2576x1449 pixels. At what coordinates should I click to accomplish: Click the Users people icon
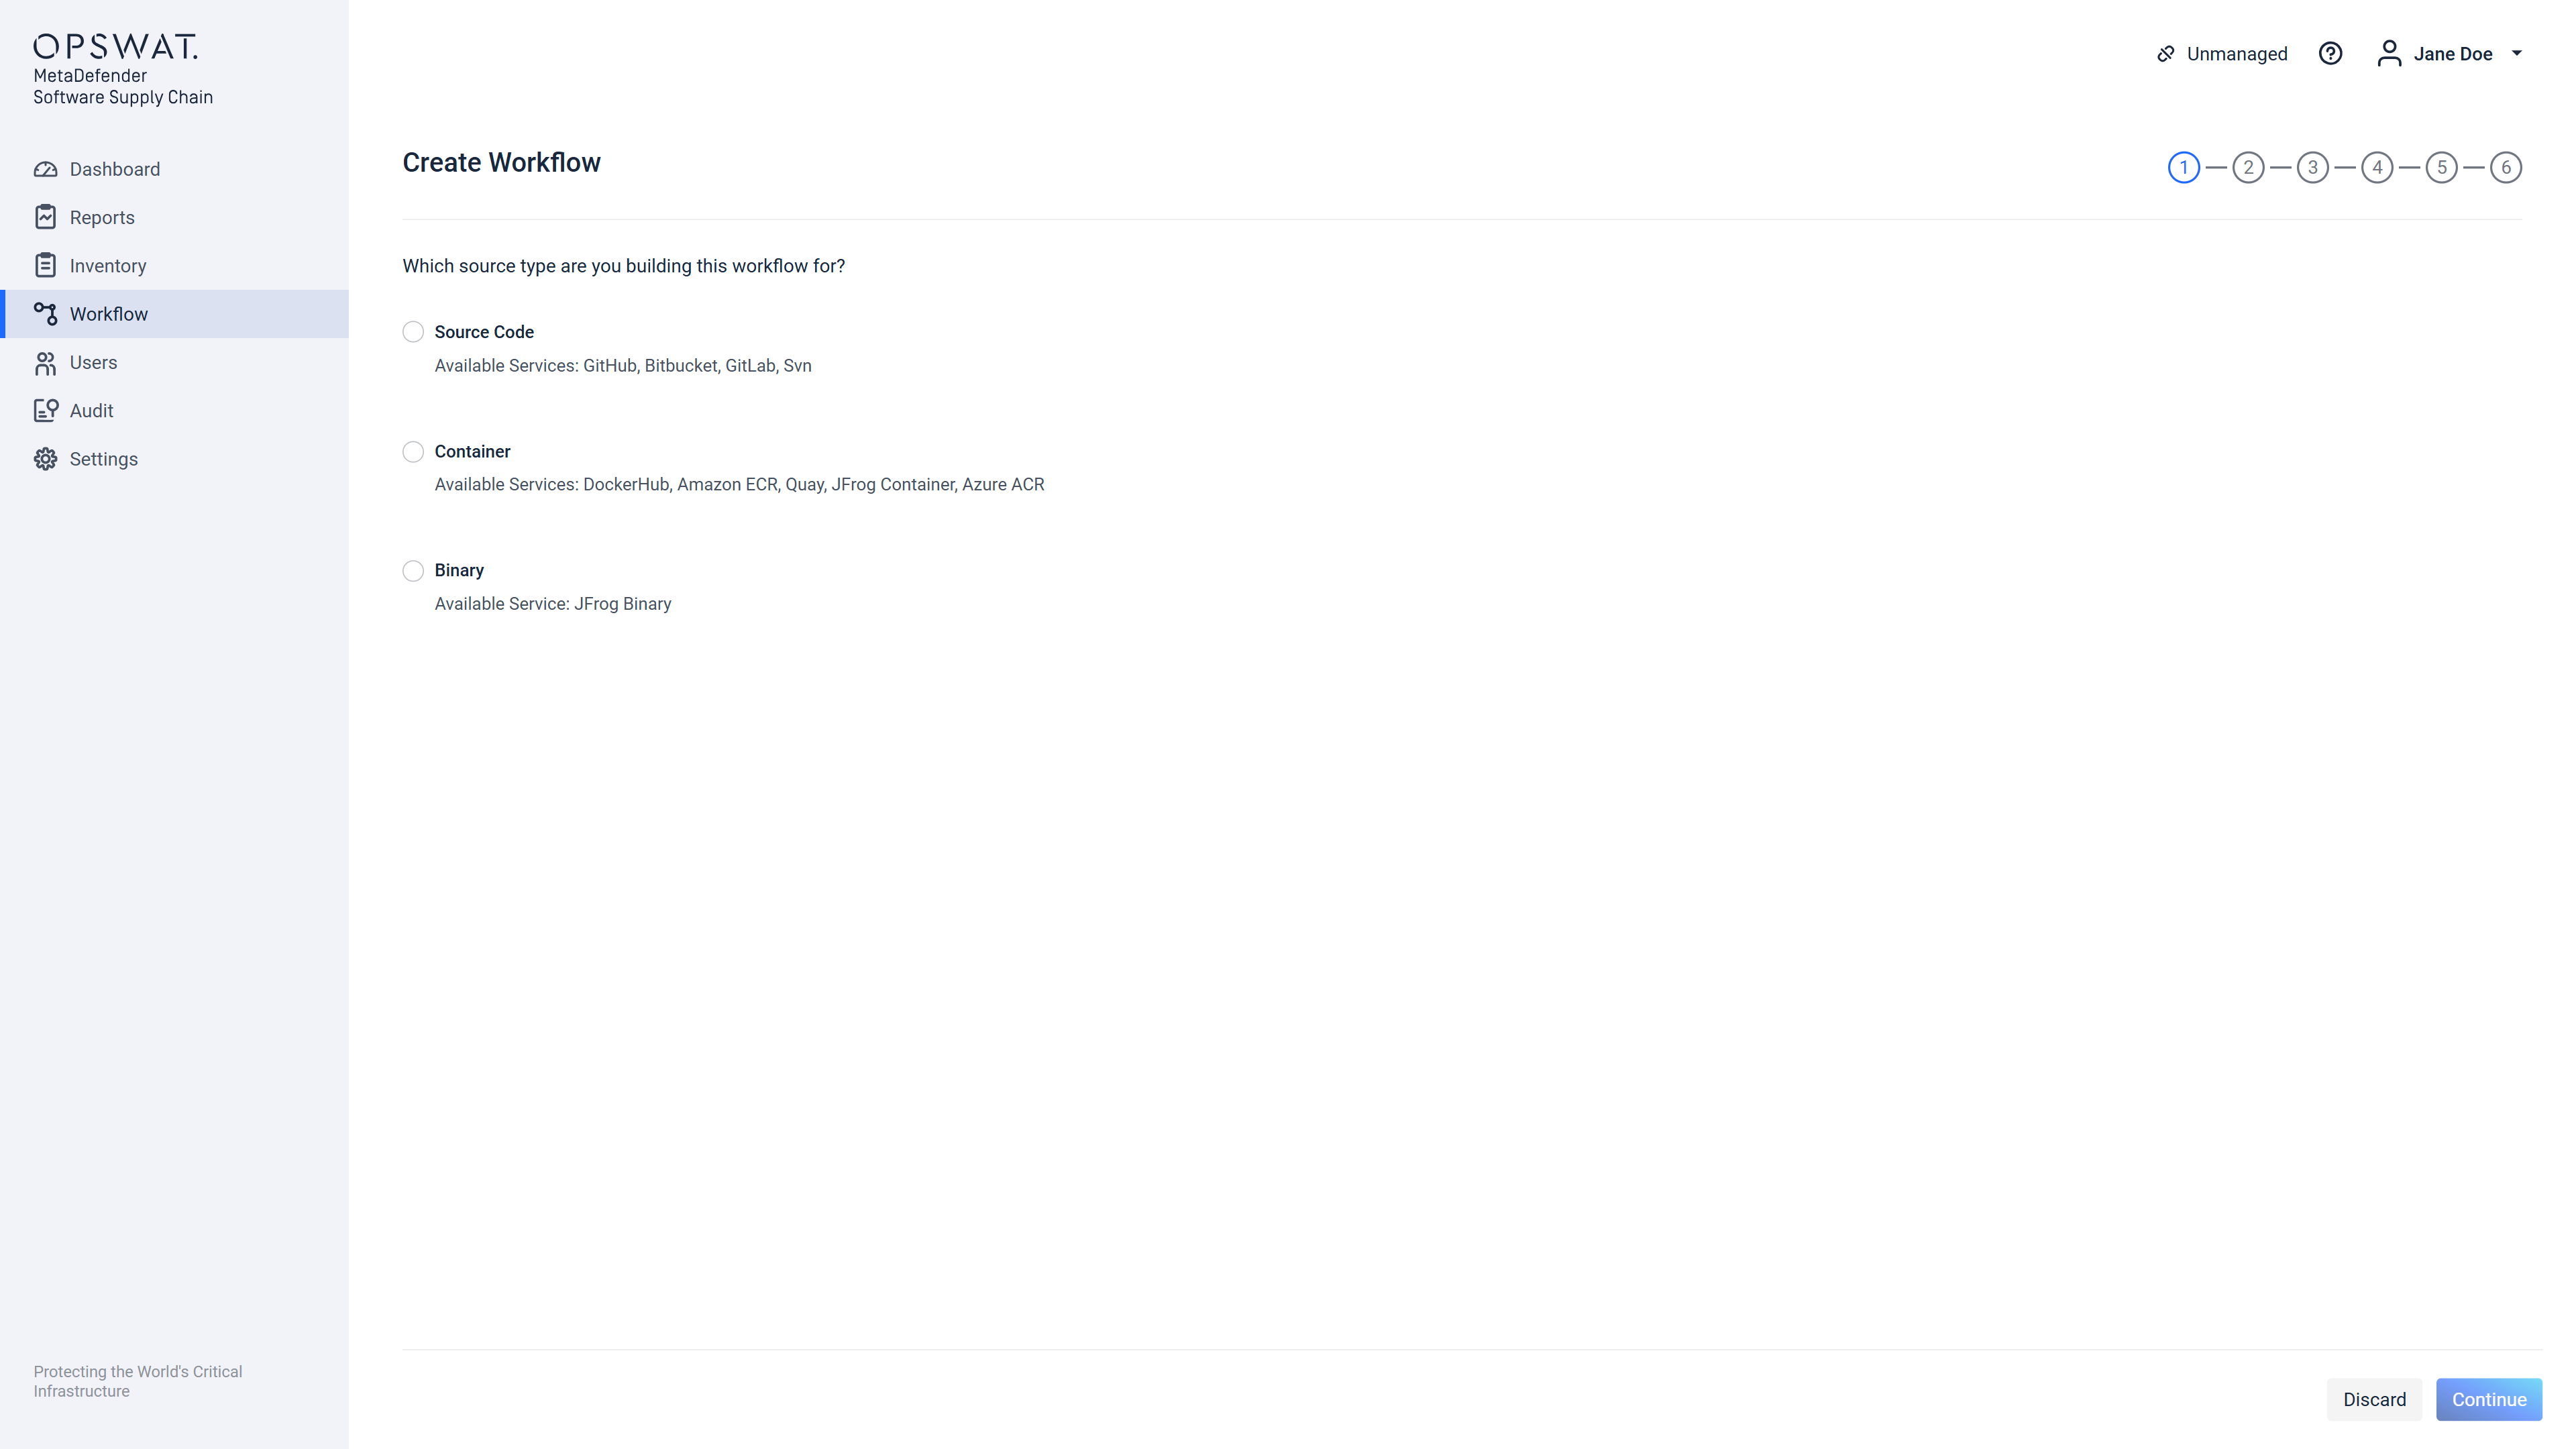(x=45, y=362)
